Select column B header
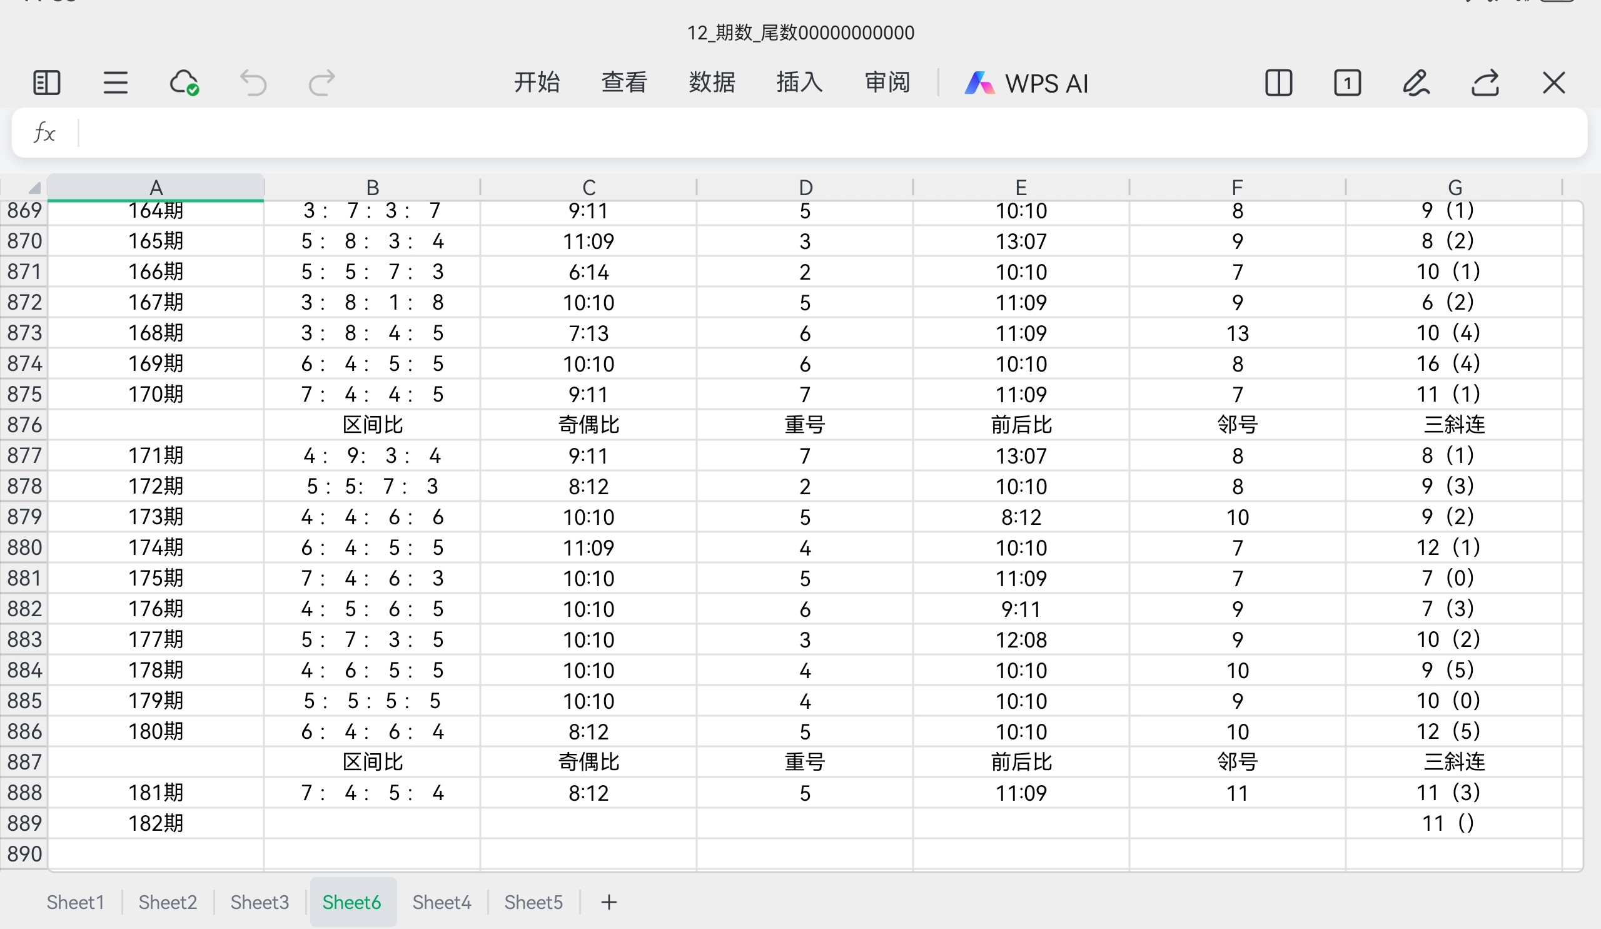Screen dimensions: 1601x929 pyautogui.click(x=372, y=188)
